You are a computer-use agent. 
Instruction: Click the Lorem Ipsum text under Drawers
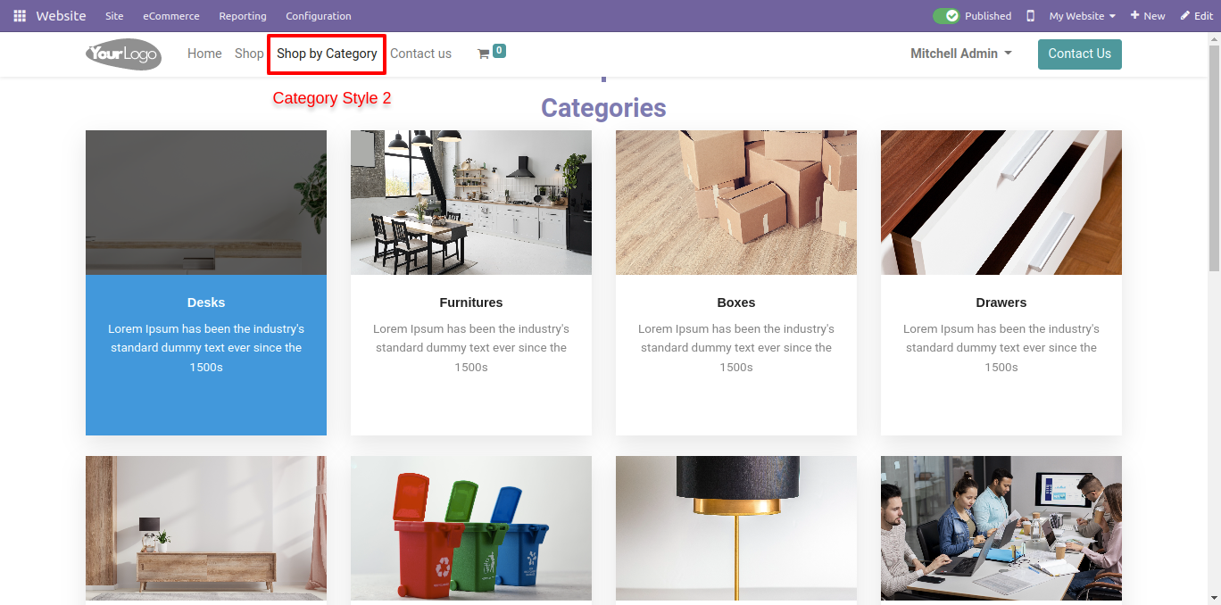click(1001, 348)
